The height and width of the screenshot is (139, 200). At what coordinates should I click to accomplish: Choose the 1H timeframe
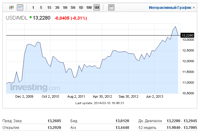coord(65,8)
